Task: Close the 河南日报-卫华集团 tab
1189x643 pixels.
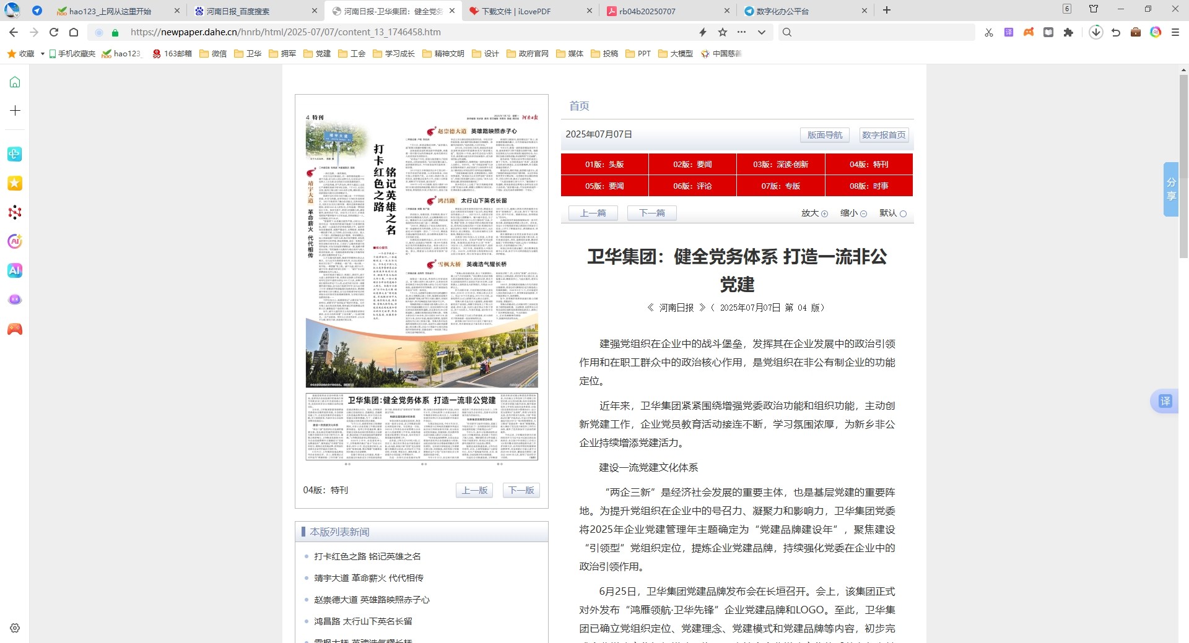Action: pyautogui.click(x=452, y=11)
